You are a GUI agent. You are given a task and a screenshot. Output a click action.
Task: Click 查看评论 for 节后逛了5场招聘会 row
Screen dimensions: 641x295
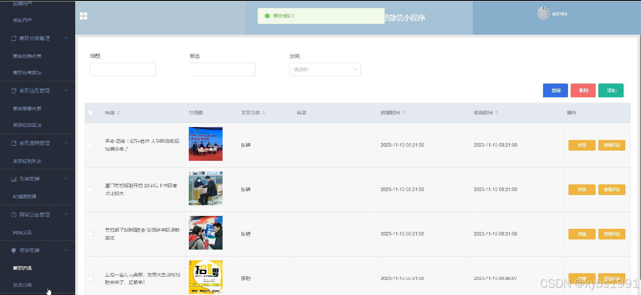coord(612,234)
